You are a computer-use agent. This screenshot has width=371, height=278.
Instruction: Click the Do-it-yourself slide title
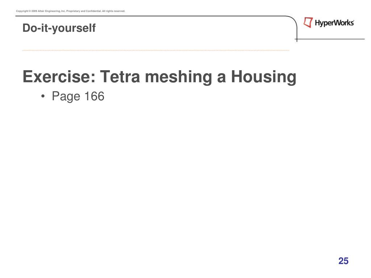click(x=59, y=28)
